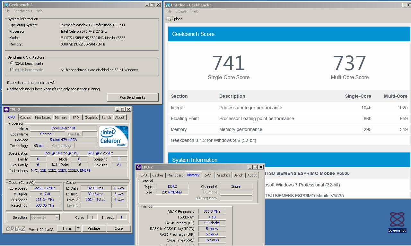
Task: Click the Core Speed 2266.75 MHz field
Action: 45,188
